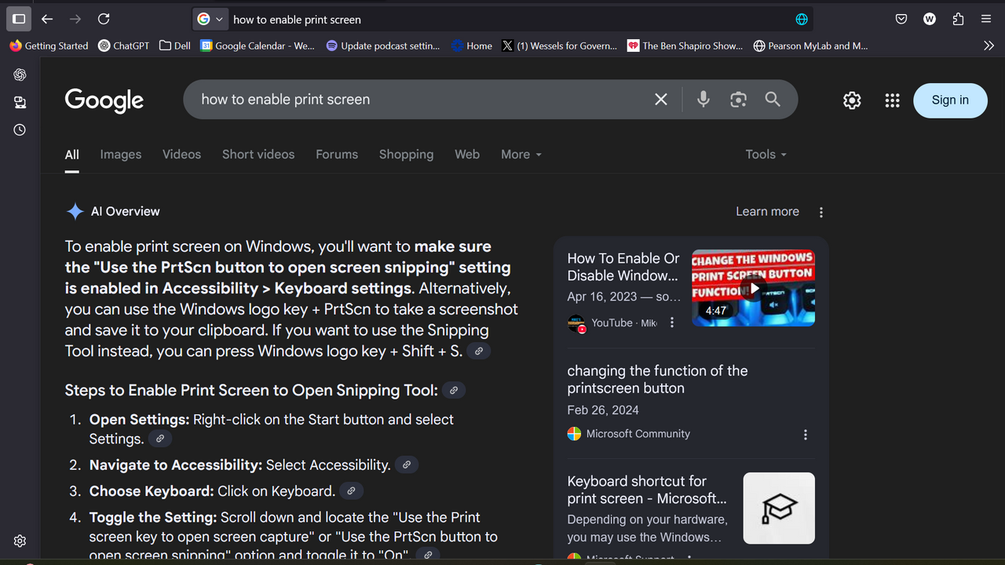Click source link icon beside Steps heading
Screen dimensions: 1005x565
[x=454, y=391]
